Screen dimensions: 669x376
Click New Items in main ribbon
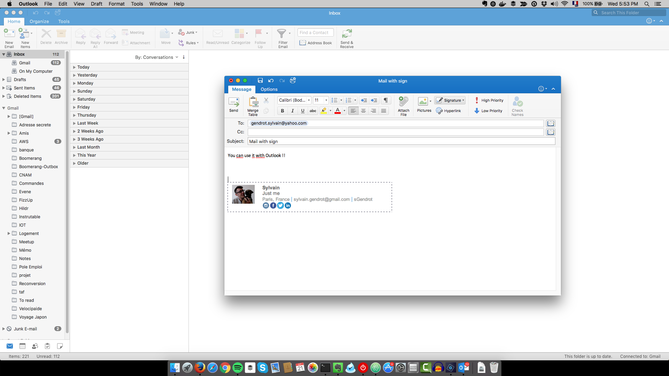25,38
